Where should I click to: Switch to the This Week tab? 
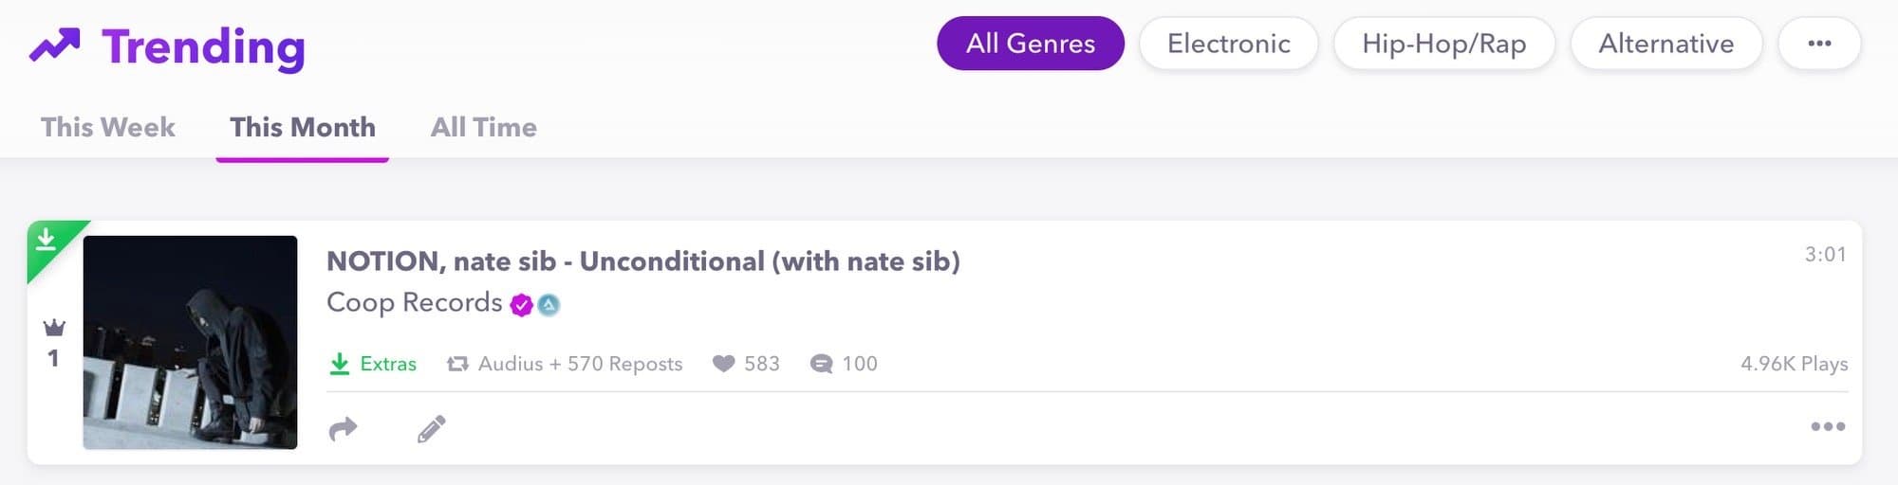point(108,127)
